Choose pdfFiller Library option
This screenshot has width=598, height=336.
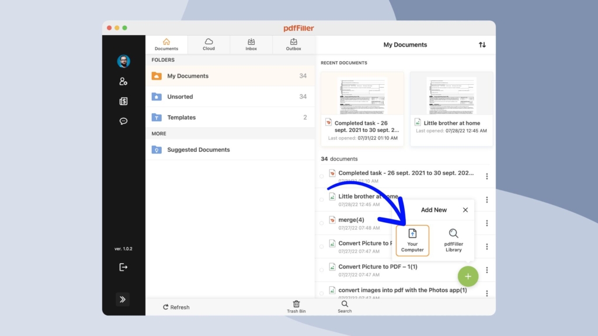(453, 240)
